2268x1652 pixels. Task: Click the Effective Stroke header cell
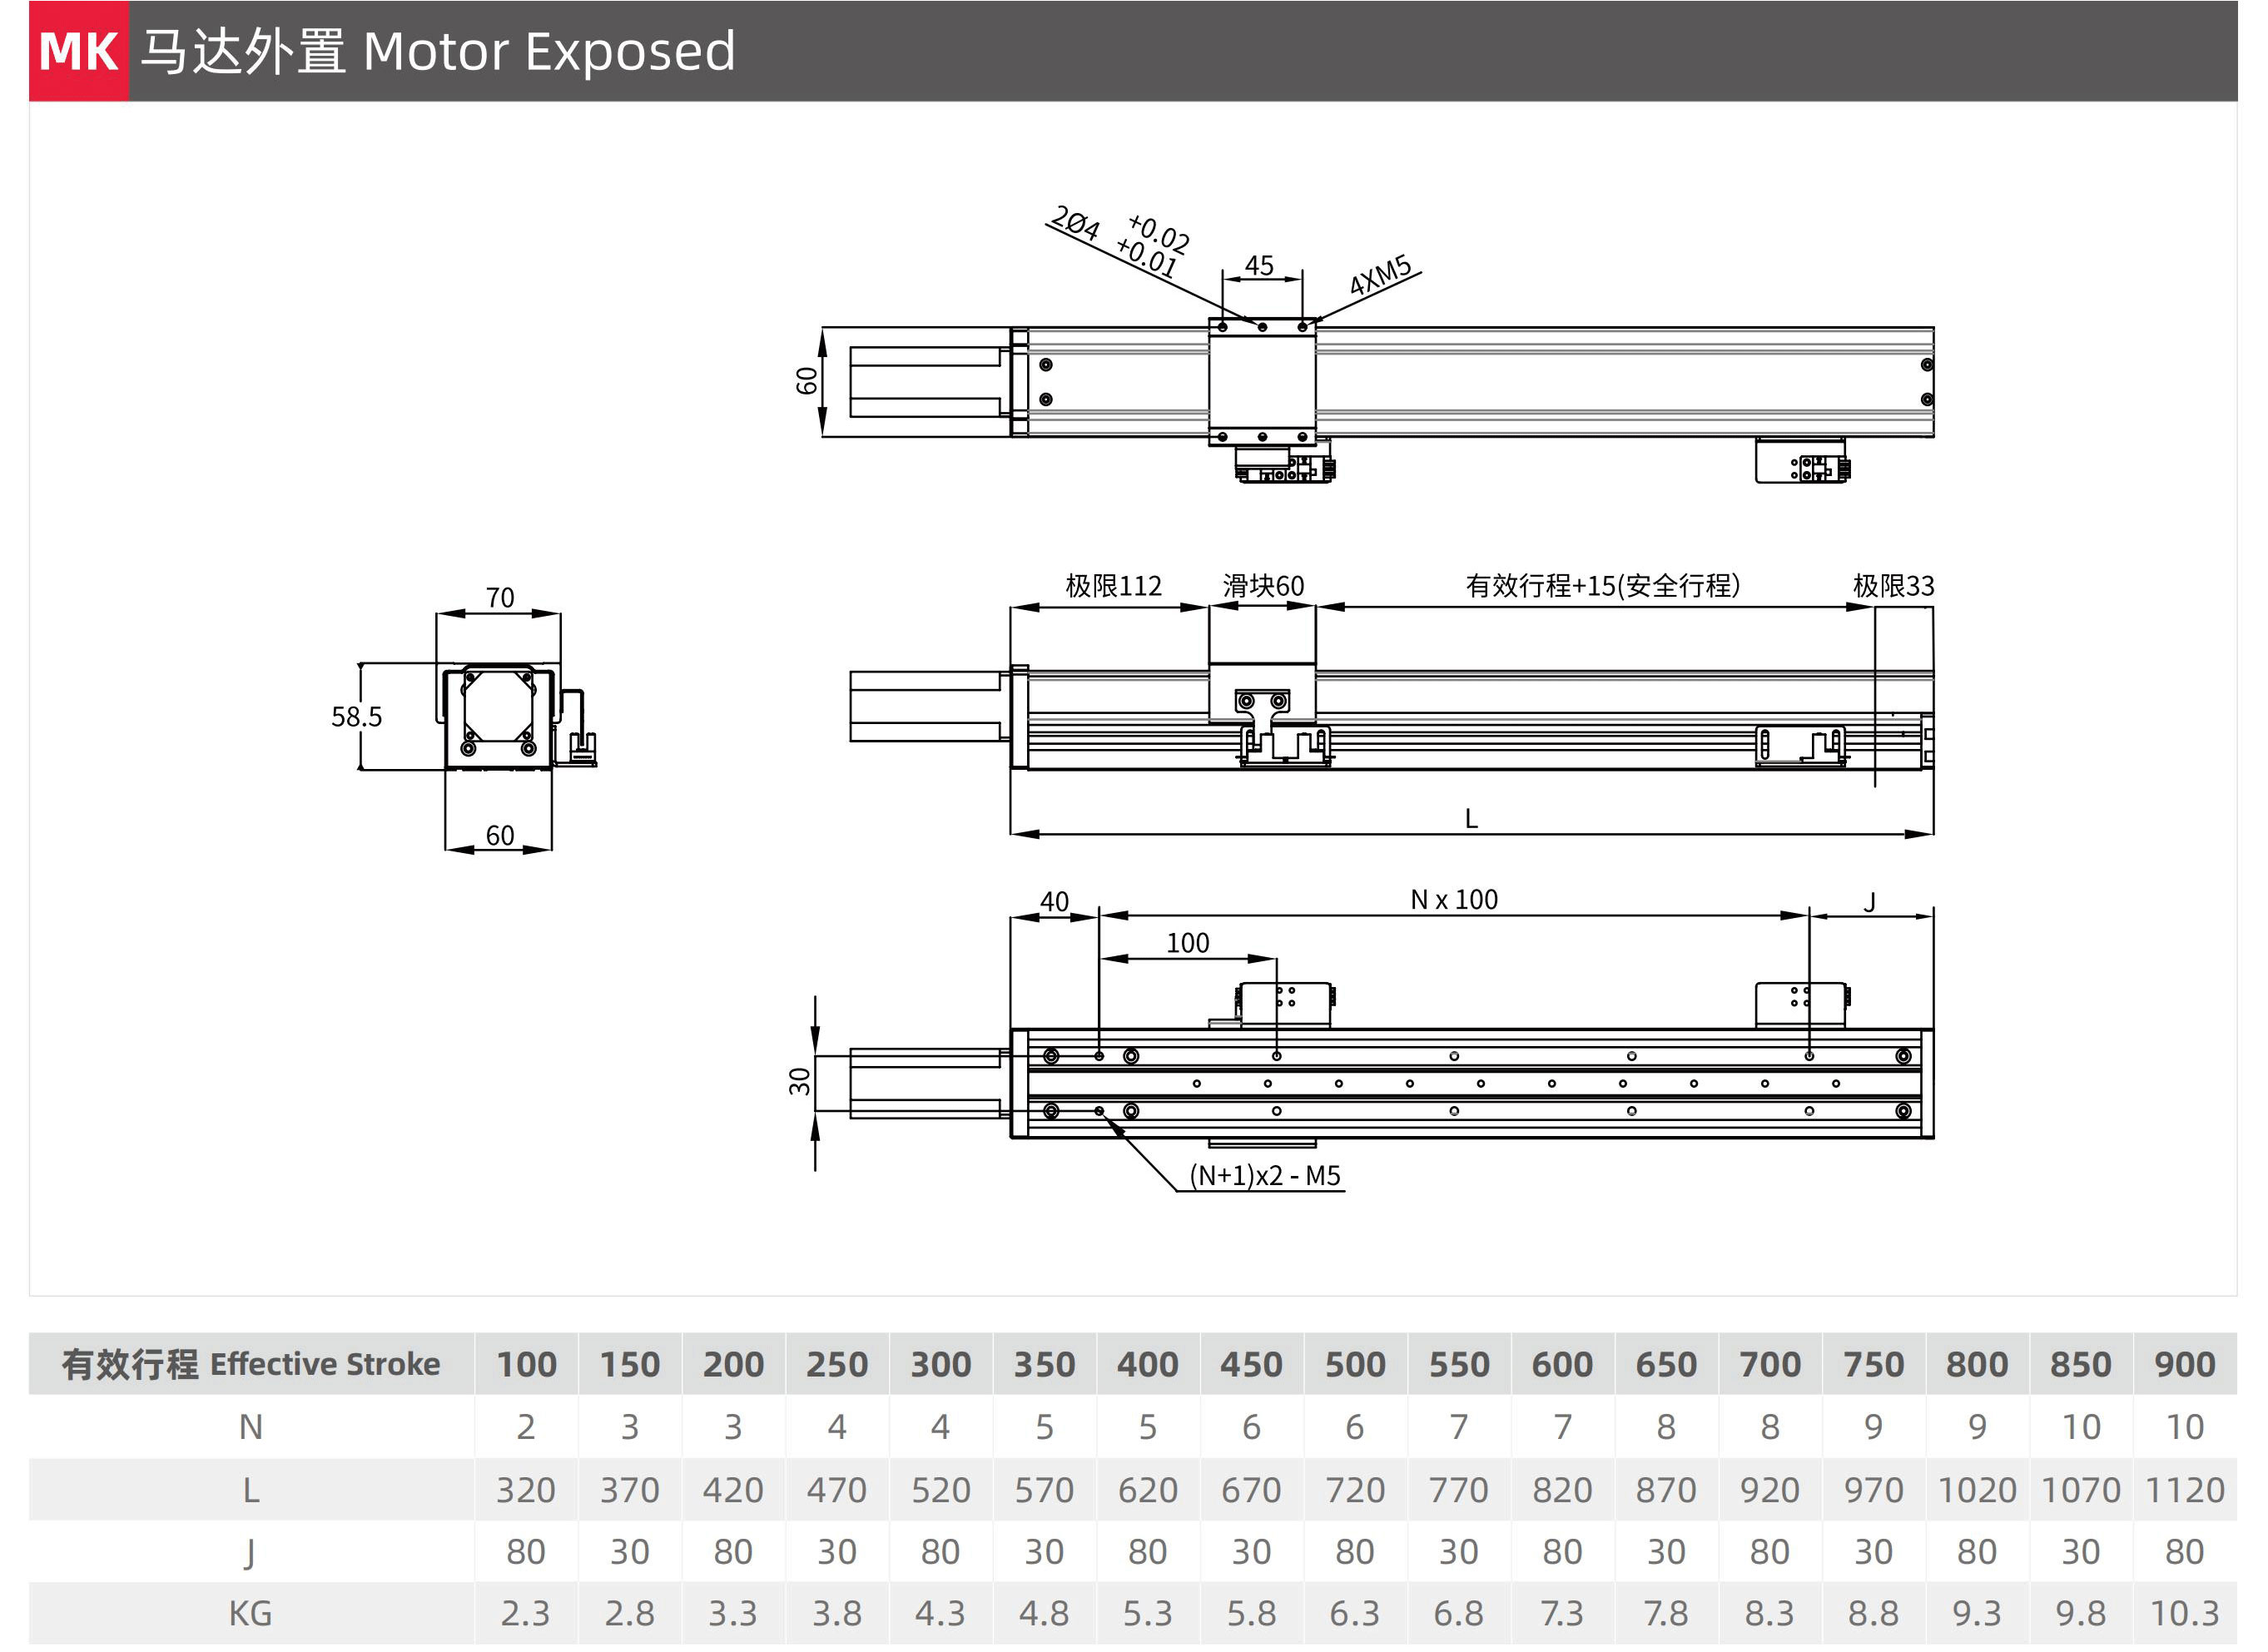click(x=251, y=1364)
